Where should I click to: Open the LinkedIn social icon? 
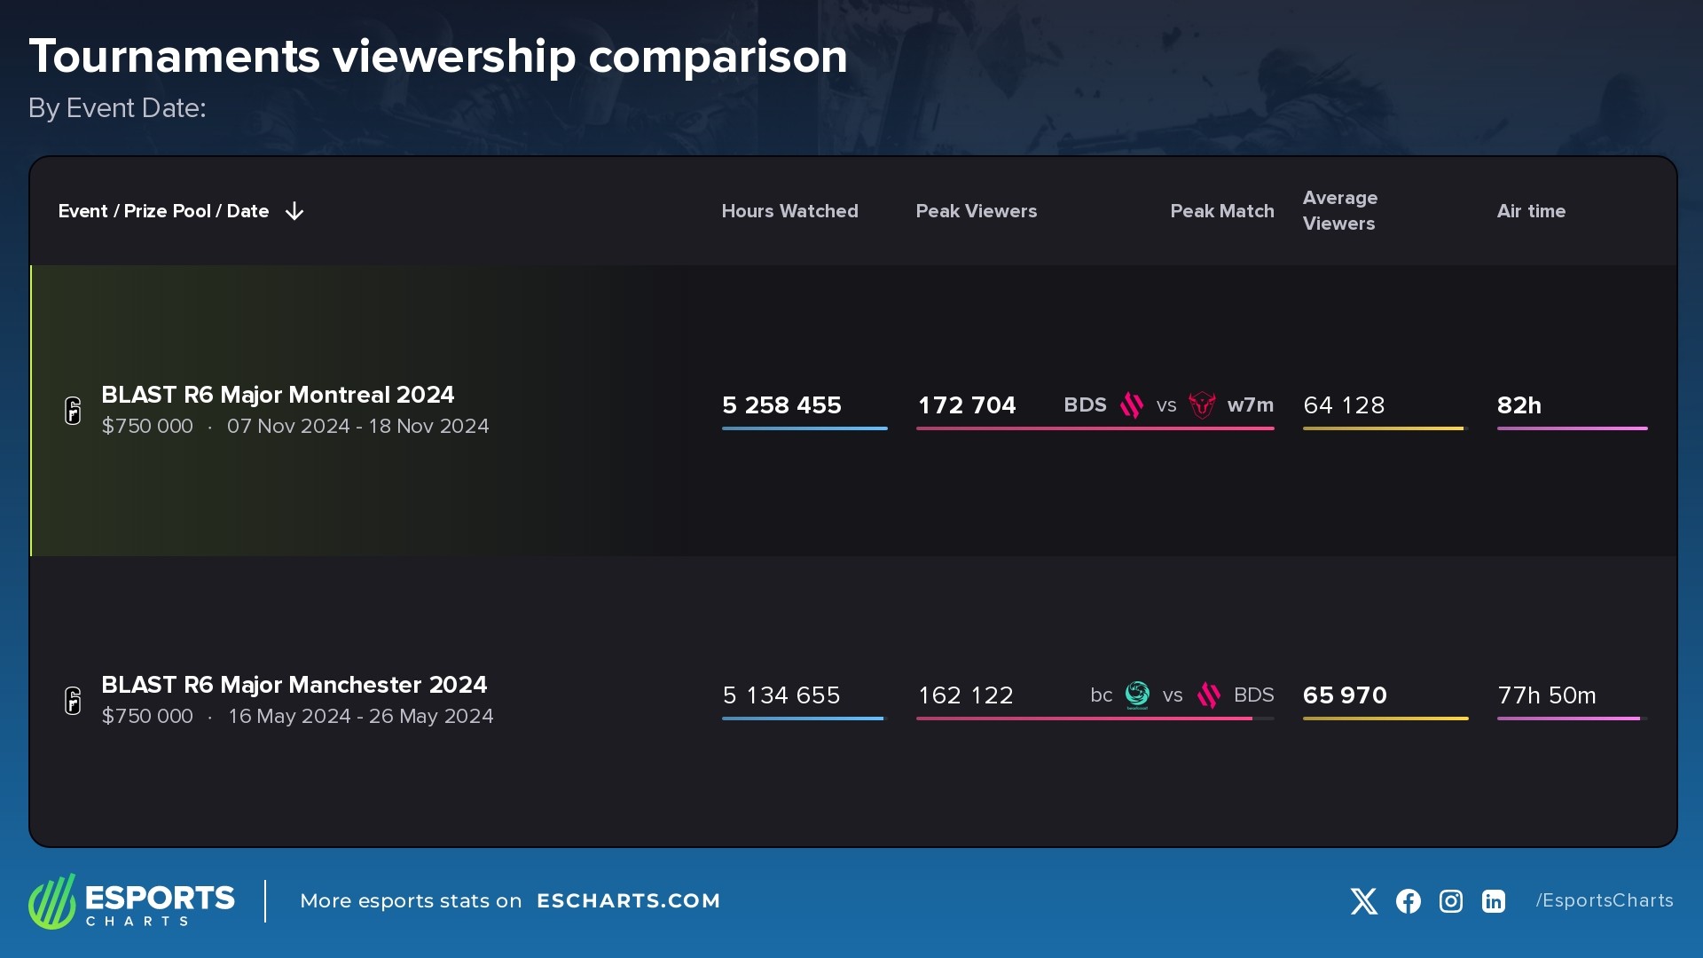[1494, 901]
